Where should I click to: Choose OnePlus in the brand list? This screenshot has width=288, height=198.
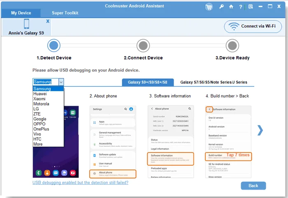click(x=48, y=129)
